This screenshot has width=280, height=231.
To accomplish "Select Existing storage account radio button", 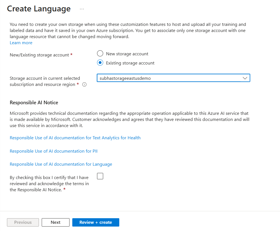I will tap(100, 63).
